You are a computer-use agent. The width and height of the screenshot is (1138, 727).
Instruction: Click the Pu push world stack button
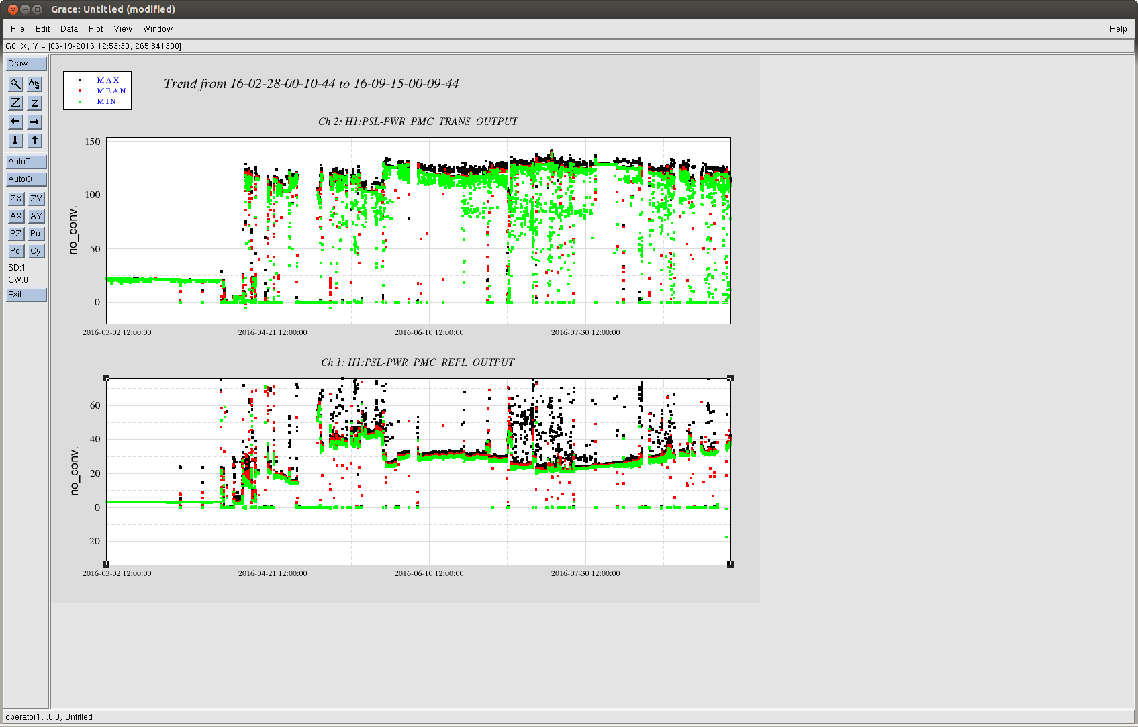(x=36, y=234)
